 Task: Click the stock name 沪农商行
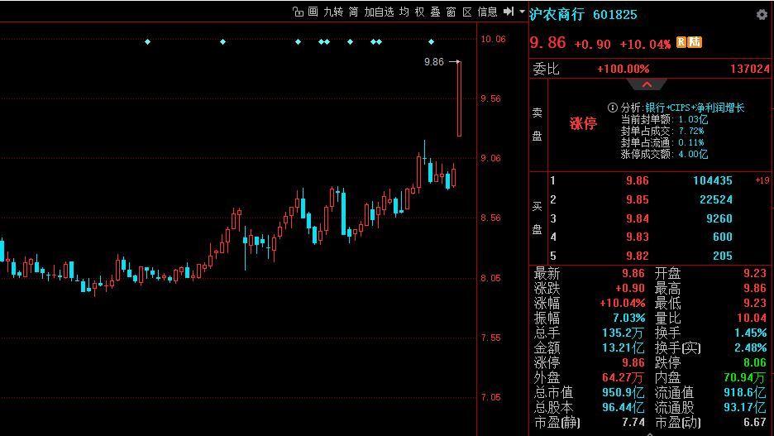pos(557,14)
